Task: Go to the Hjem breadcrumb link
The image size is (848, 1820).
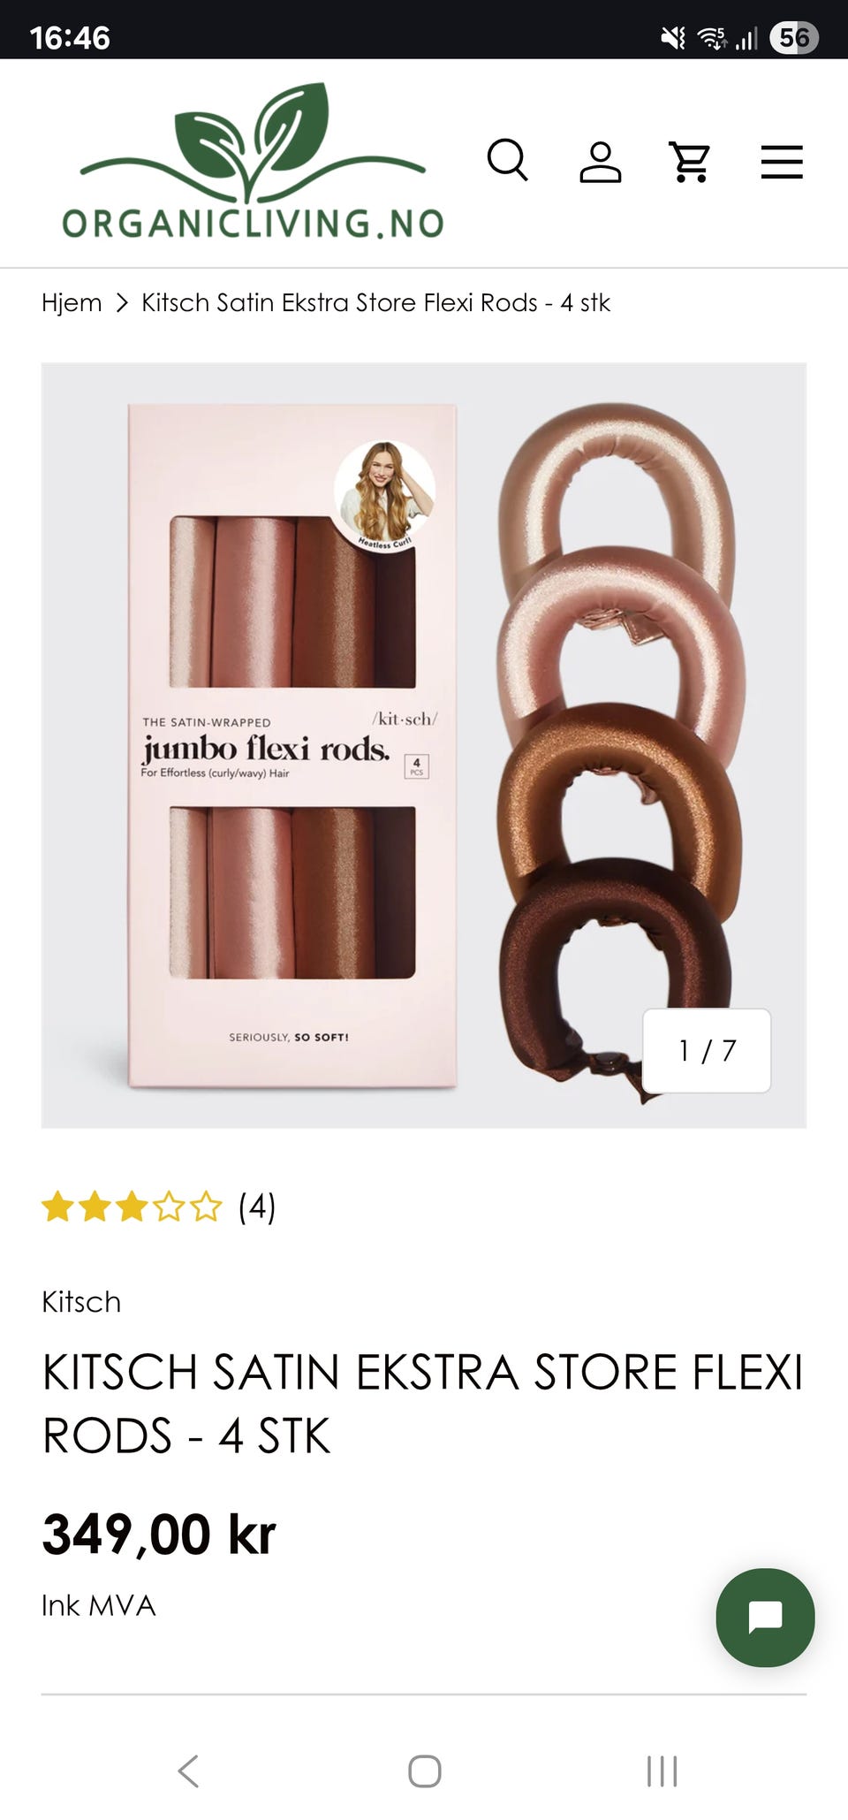Action: coord(72,302)
